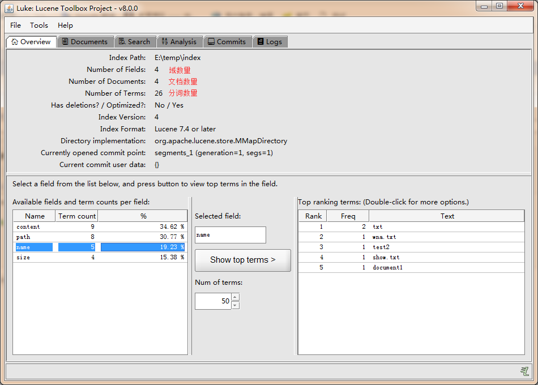Sort top terms by Rank header
The image size is (538, 385).
313,216
